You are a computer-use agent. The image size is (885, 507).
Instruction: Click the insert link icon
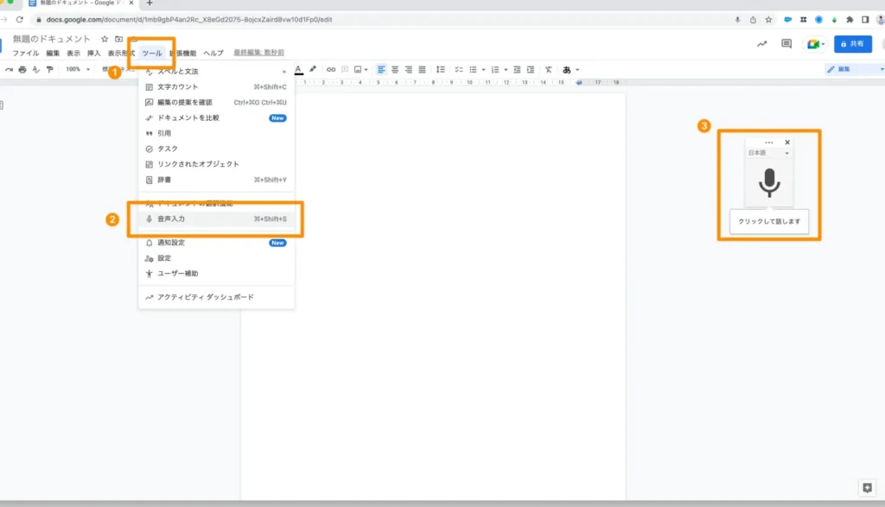[331, 69]
